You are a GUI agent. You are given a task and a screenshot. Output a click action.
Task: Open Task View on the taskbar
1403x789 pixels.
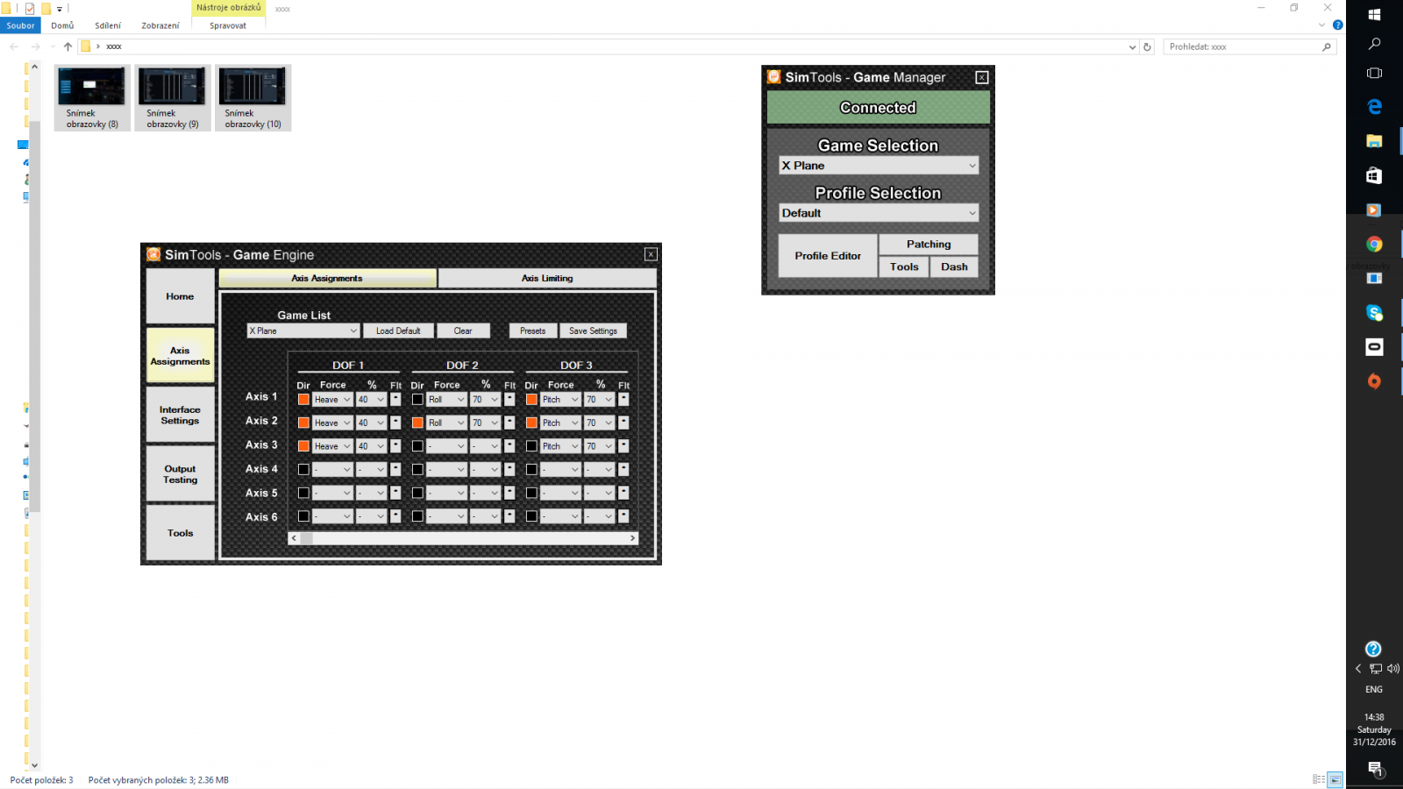click(1374, 73)
